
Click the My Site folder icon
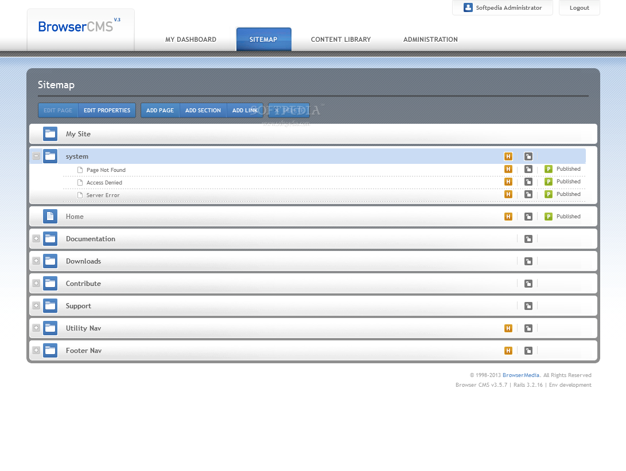[x=50, y=134]
